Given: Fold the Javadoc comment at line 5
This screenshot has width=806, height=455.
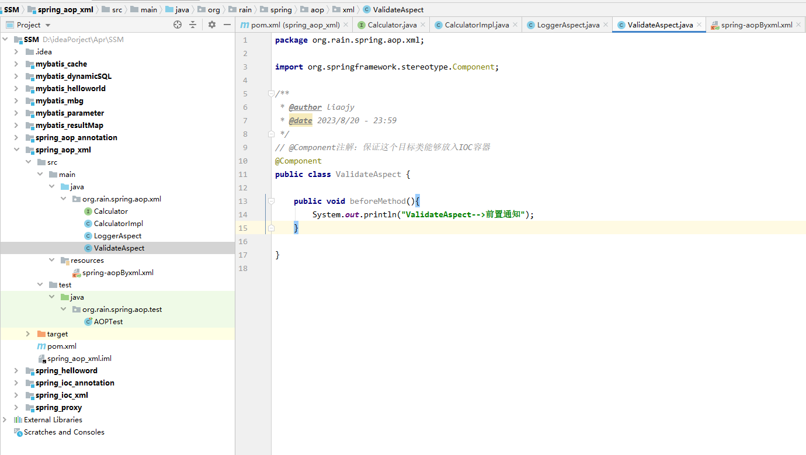Looking at the screenshot, I should pos(271,93).
